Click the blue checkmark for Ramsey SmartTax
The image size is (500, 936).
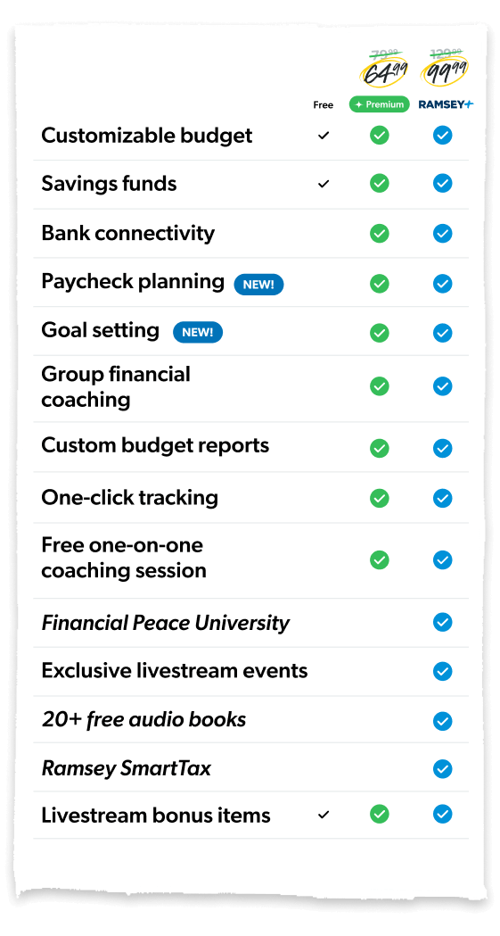point(442,767)
